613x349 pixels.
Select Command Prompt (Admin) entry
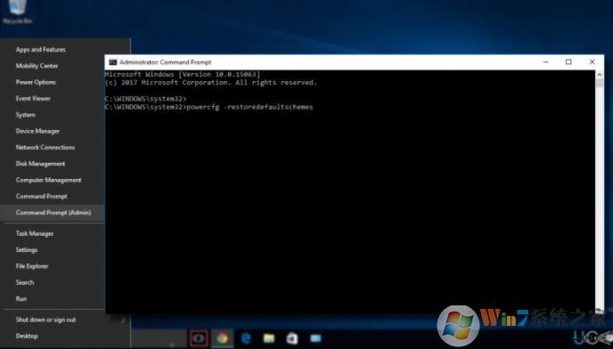pos(53,213)
